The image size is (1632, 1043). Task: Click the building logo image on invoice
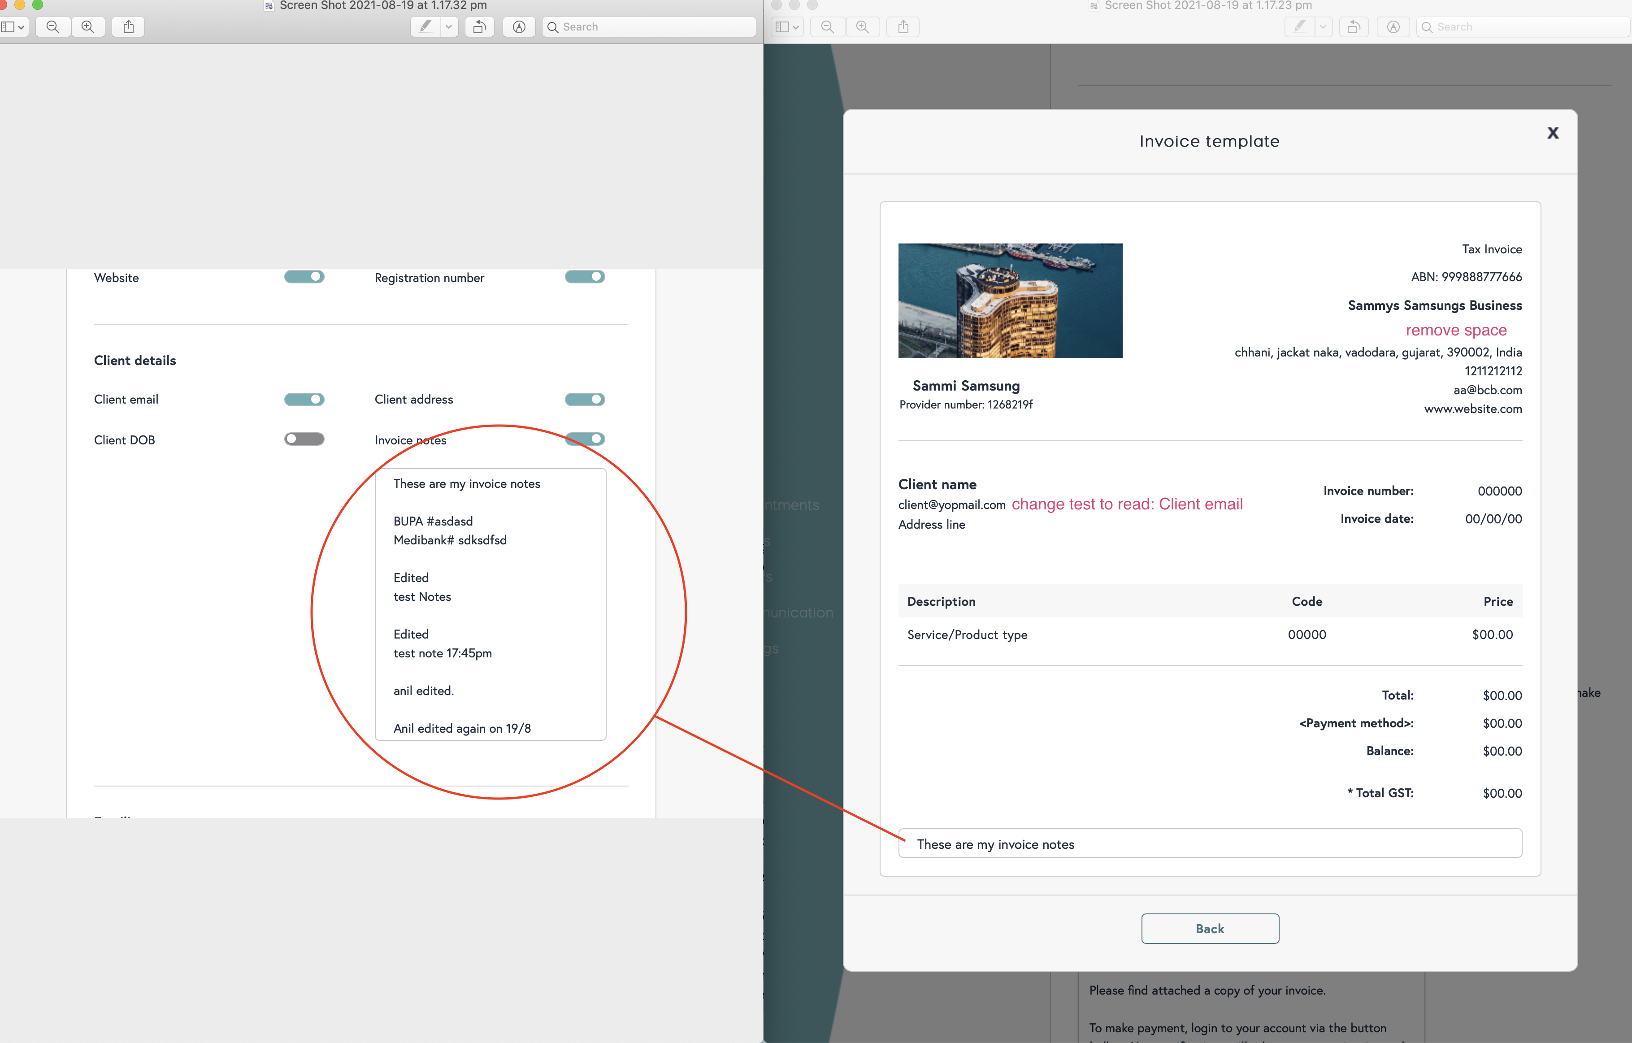click(x=1010, y=300)
